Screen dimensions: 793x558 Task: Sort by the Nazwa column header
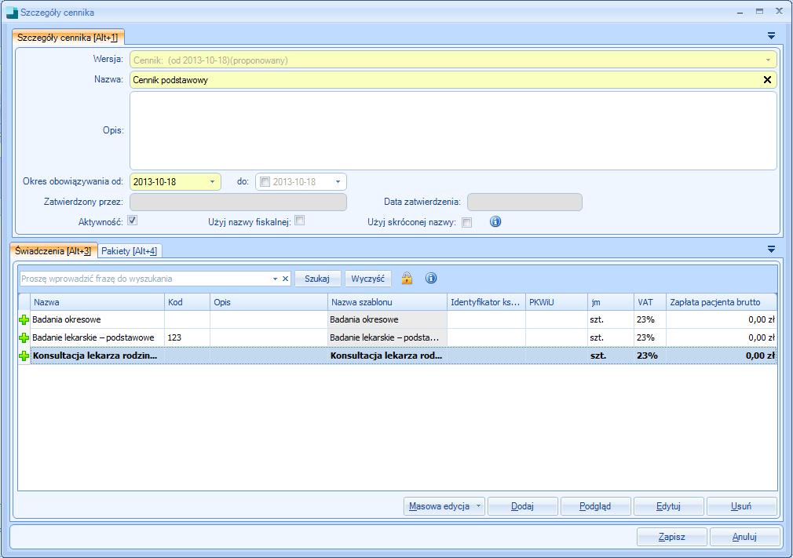point(97,302)
